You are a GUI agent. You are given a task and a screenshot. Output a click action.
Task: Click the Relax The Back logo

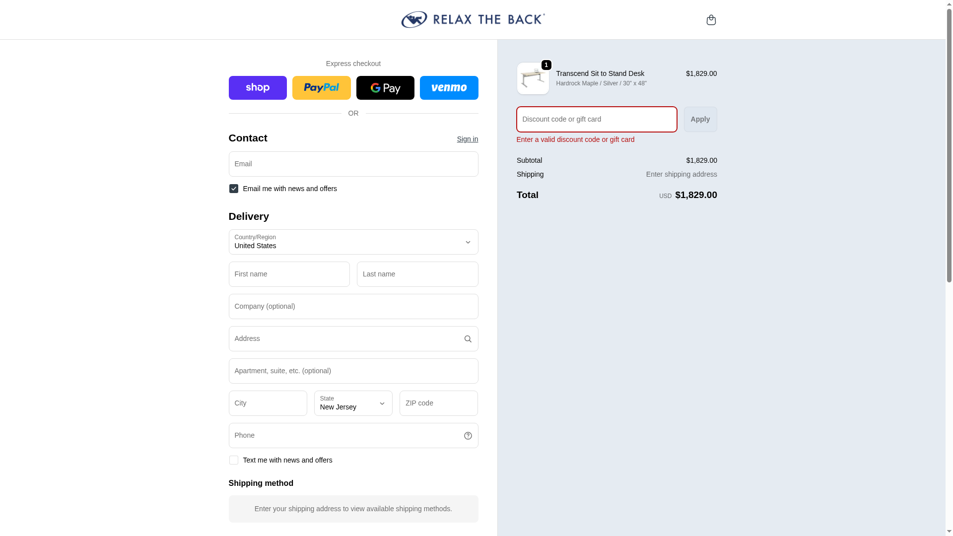pos(473,20)
